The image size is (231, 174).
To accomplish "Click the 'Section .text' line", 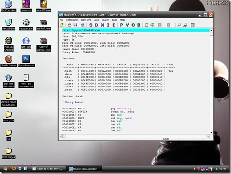I will coord(72,96).
